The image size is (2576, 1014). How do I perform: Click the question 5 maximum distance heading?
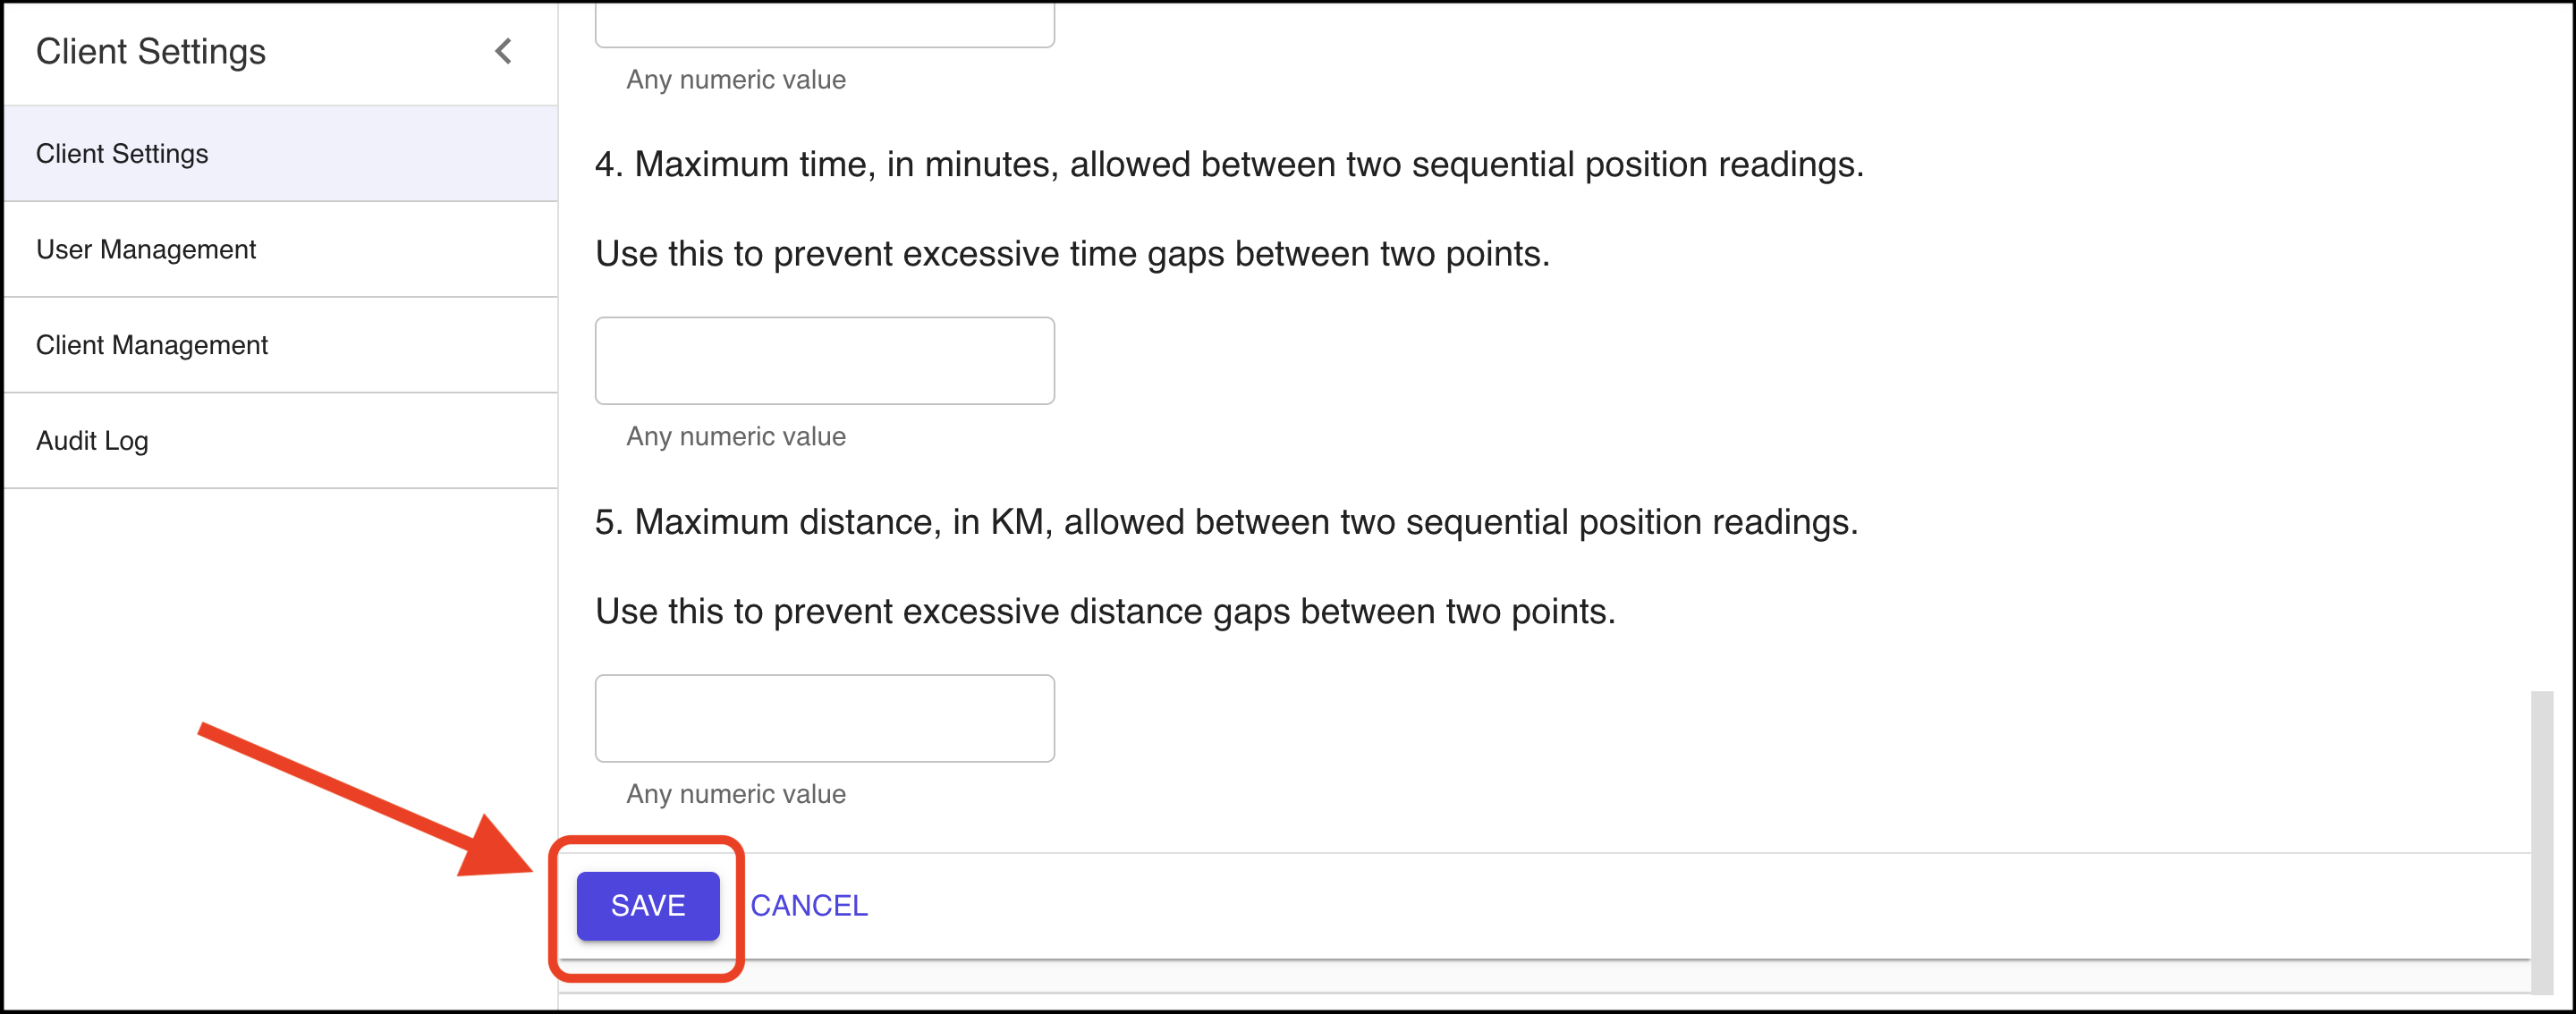[x=1225, y=522]
